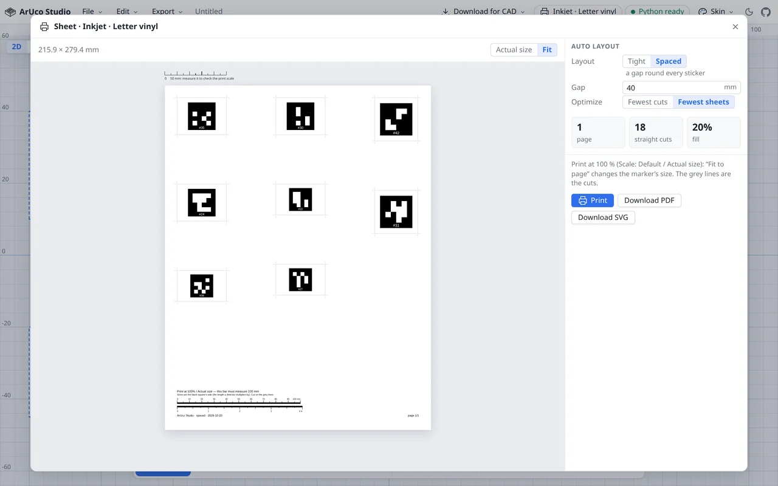This screenshot has width=778, height=486.
Task: Select marker #35 on the sheet preview
Action: 202,116
